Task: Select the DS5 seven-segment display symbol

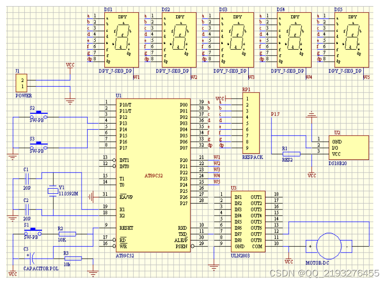Action: (x=352, y=39)
